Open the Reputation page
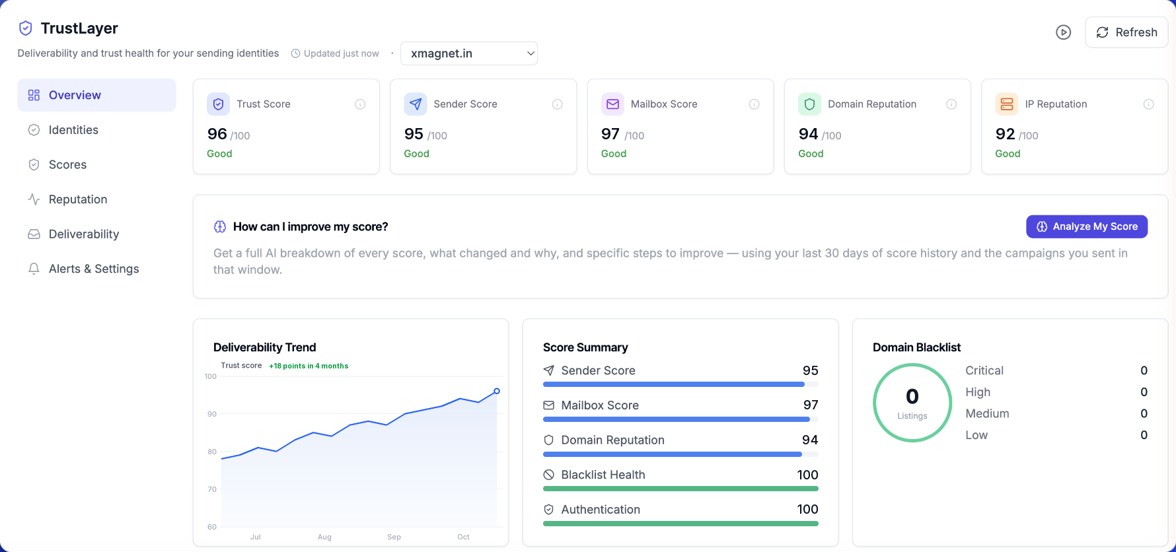Viewport: 1176px width, 552px height. click(96, 199)
